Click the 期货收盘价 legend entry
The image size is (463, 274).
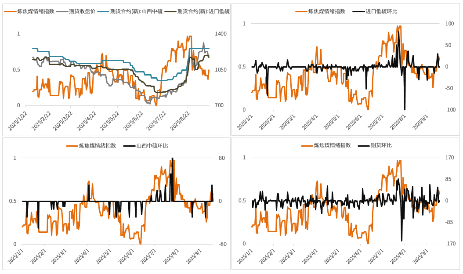click(x=82, y=11)
